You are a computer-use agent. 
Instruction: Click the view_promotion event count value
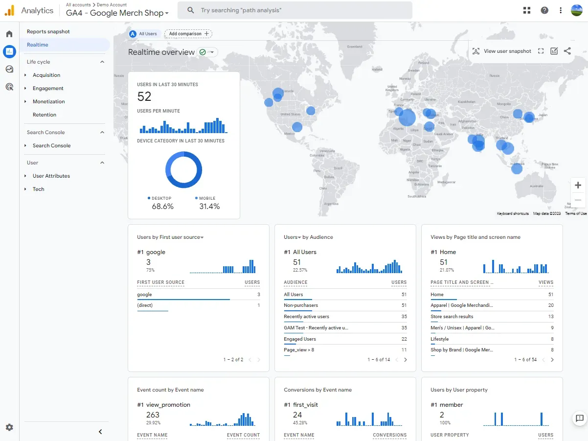pyautogui.click(x=153, y=415)
